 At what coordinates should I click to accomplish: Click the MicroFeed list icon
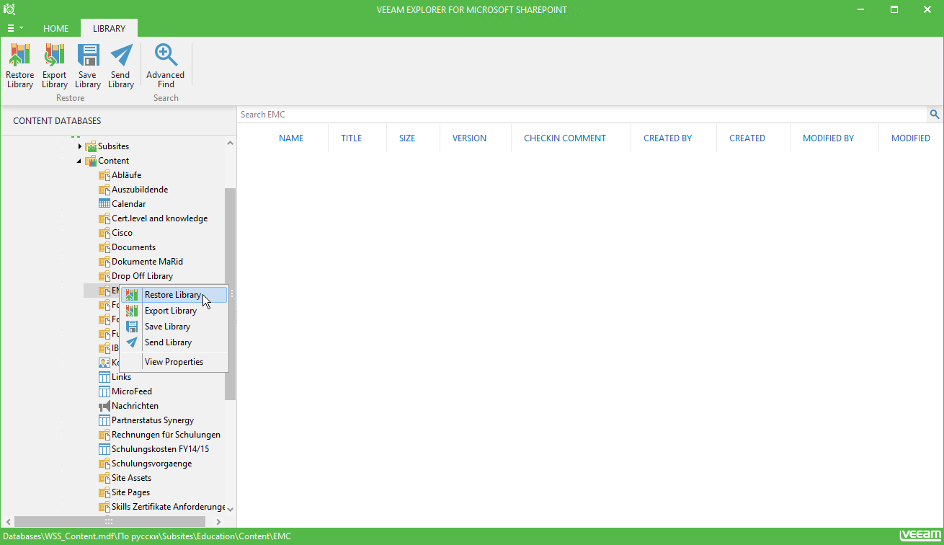(x=104, y=391)
